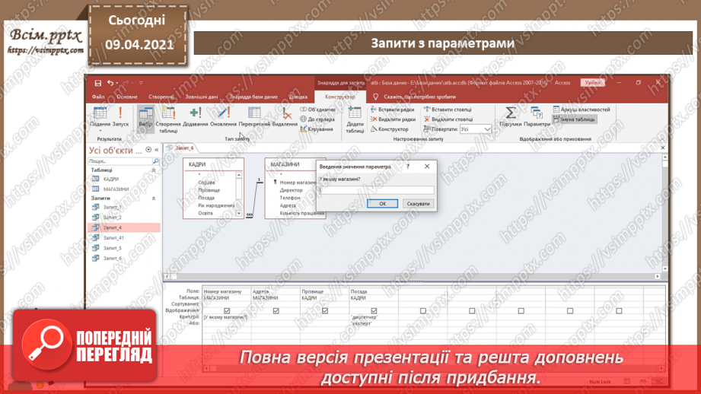701x394 pixels.
Task: Click the design grid horizontal scrollbar
Action: (x=433, y=369)
